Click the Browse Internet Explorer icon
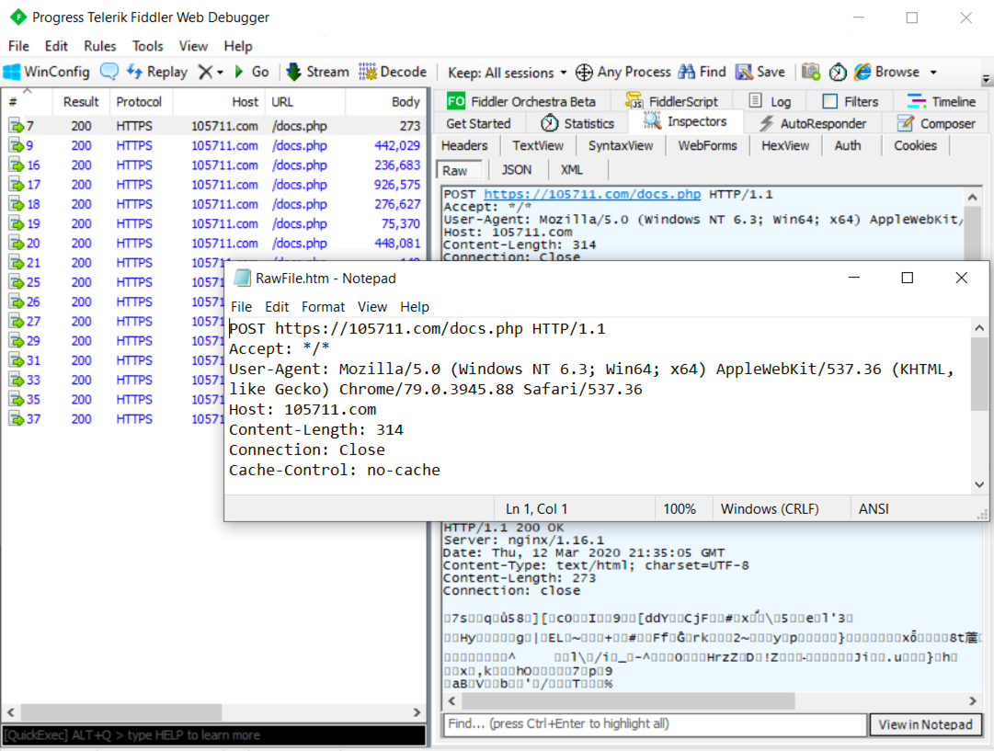This screenshot has width=994, height=751. point(863,72)
